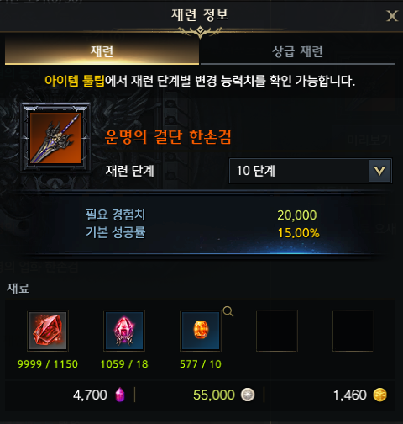The image size is (403, 424).
Task: Click the silver coin icon next to 55,000
Action: (x=248, y=395)
